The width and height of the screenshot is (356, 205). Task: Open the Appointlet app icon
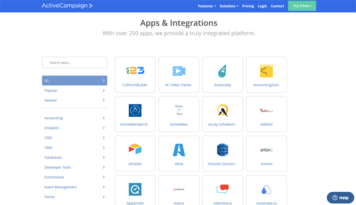[135, 189]
